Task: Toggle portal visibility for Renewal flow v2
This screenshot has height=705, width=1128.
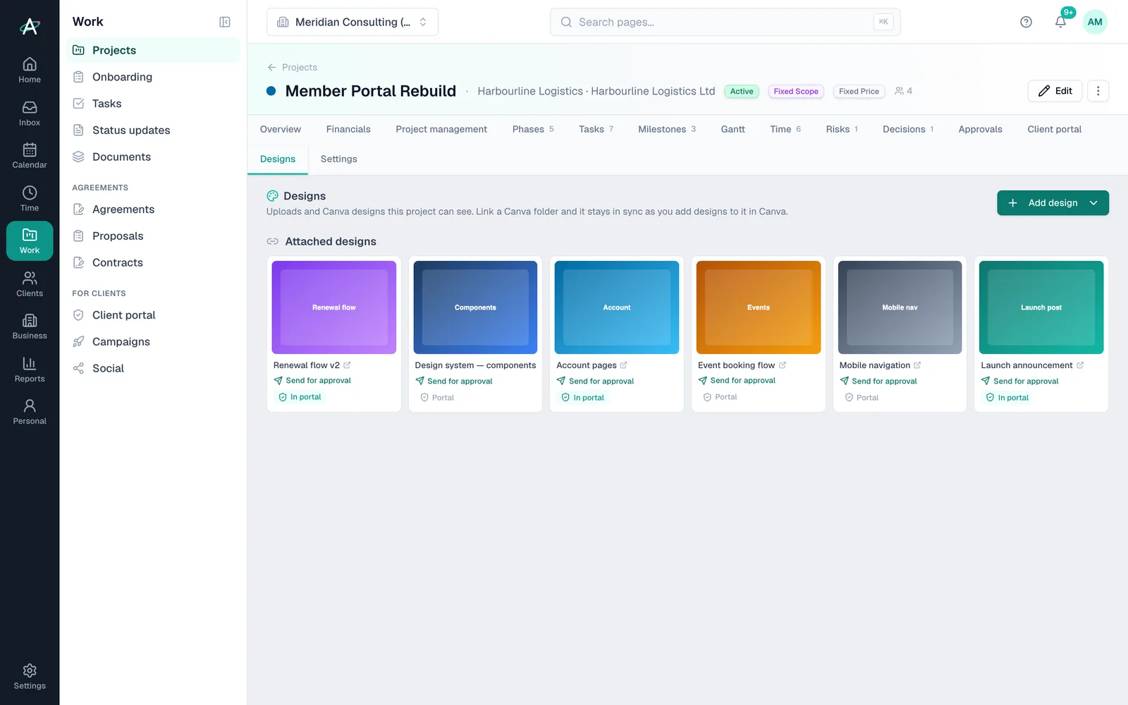Action: pyautogui.click(x=300, y=397)
